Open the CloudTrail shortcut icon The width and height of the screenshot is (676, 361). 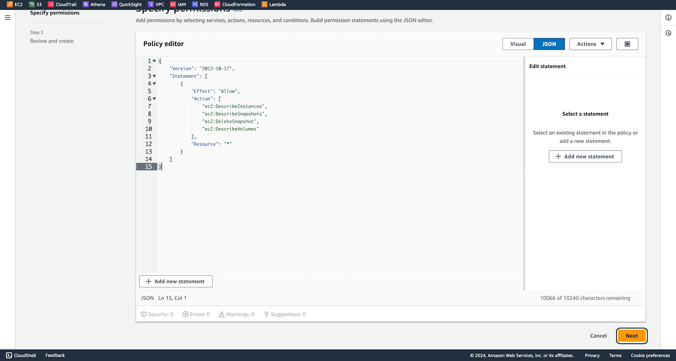point(51,4)
